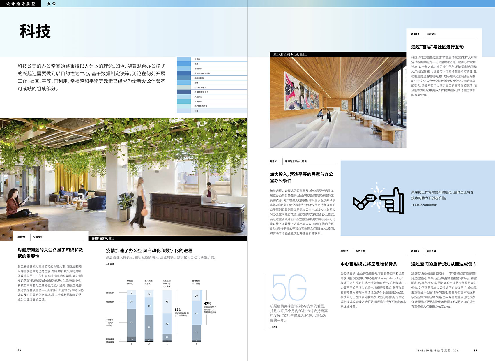Click the 略微加快 chart legend label
495x361 pixels.
click(x=110, y=302)
